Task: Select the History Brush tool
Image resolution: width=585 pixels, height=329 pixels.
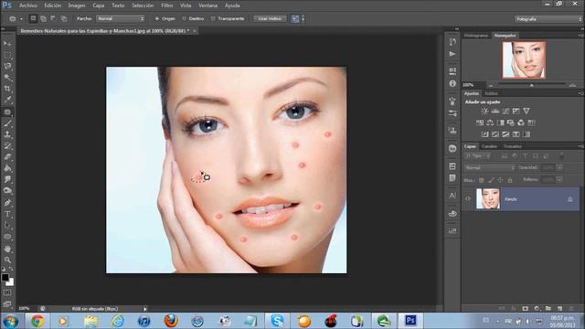Action: coord(7,145)
